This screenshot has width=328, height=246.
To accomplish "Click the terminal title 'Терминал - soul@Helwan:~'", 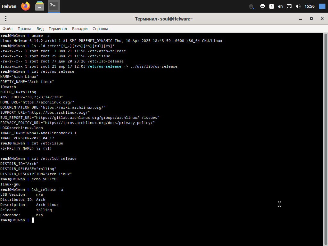I will click(164, 19).
